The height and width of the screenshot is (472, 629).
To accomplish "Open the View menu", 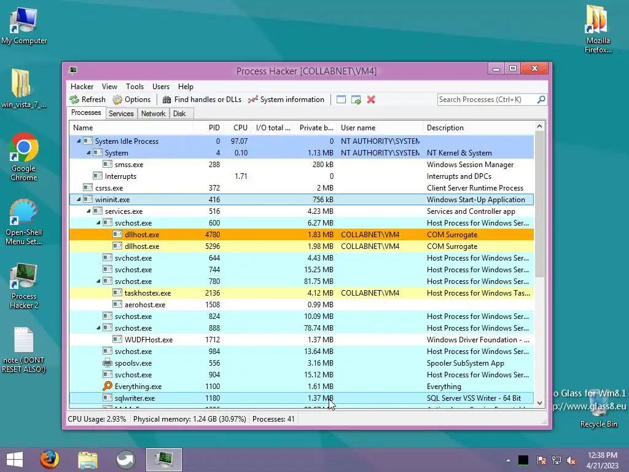I will coord(109,87).
